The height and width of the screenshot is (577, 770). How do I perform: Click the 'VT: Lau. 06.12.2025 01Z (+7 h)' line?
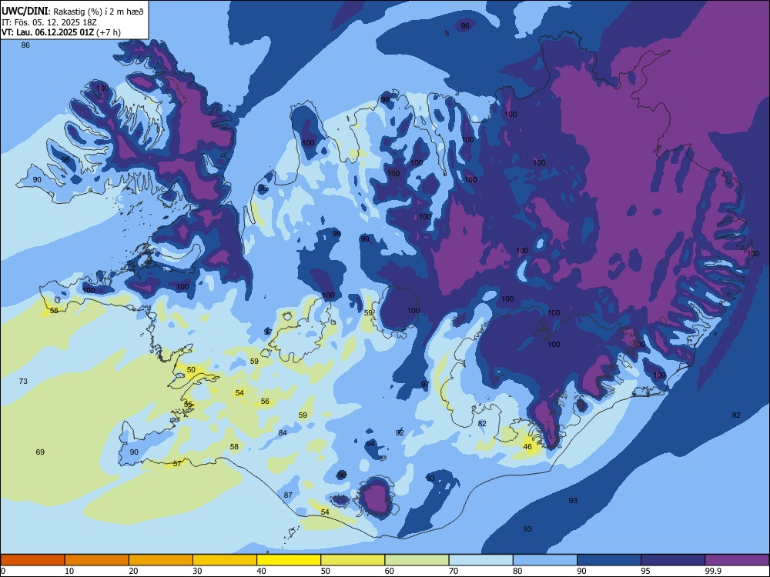coord(61,32)
